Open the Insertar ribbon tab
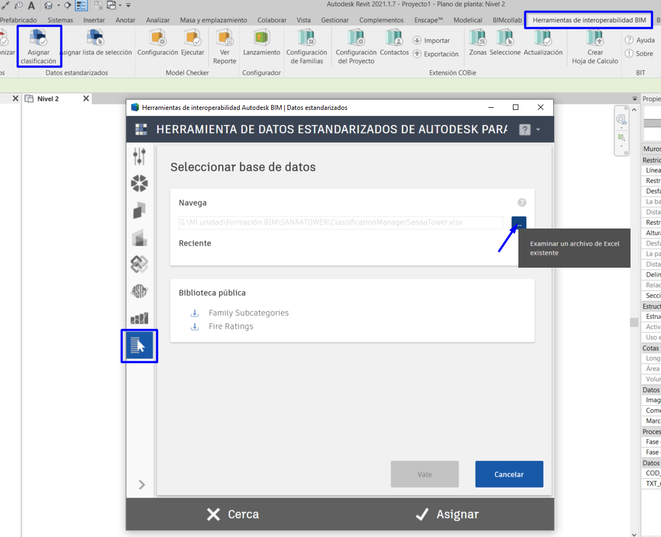Viewport: 661px width, 537px height. 94,20
